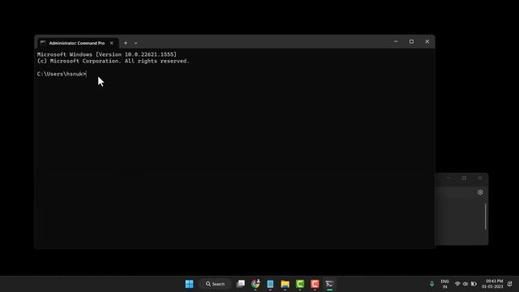Open the blue notepad app on taskbar

point(270,284)
